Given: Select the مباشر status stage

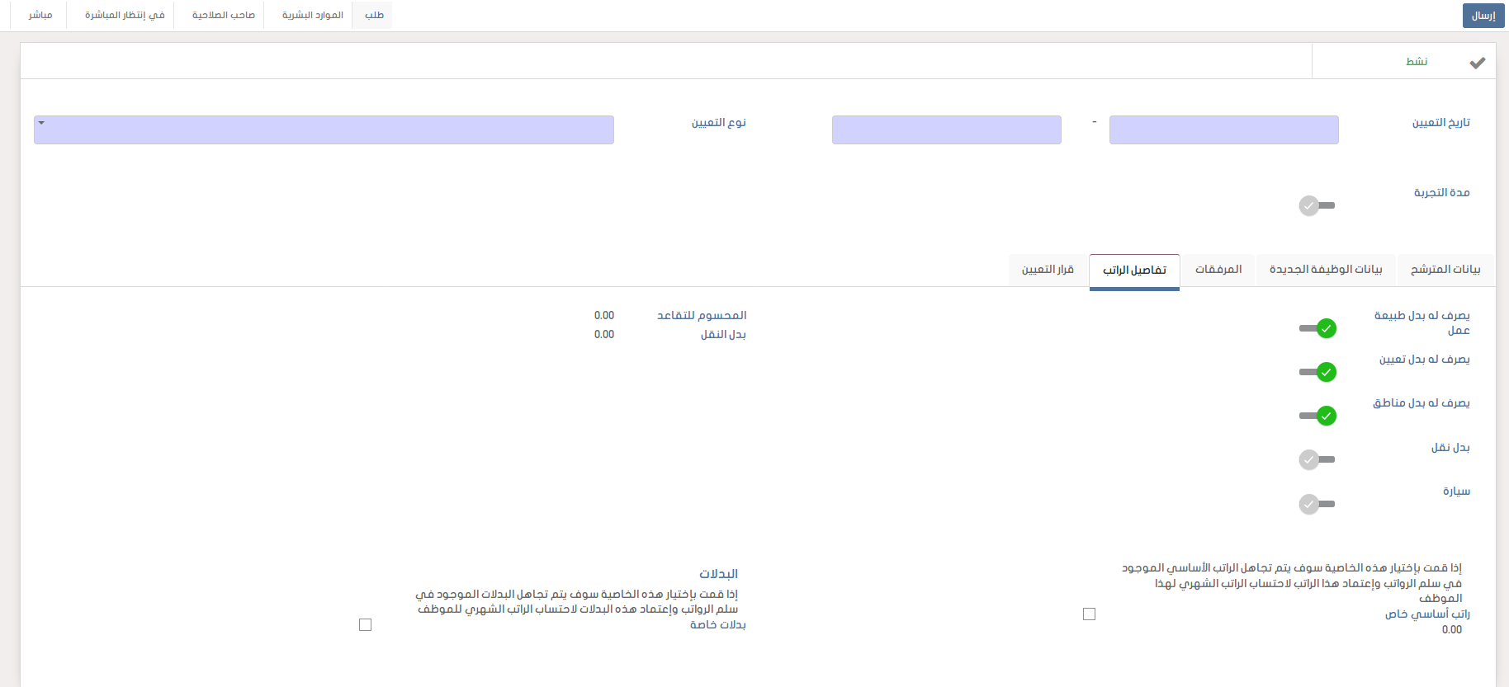Looking at the screenshot, I should (x=40, y=16).
